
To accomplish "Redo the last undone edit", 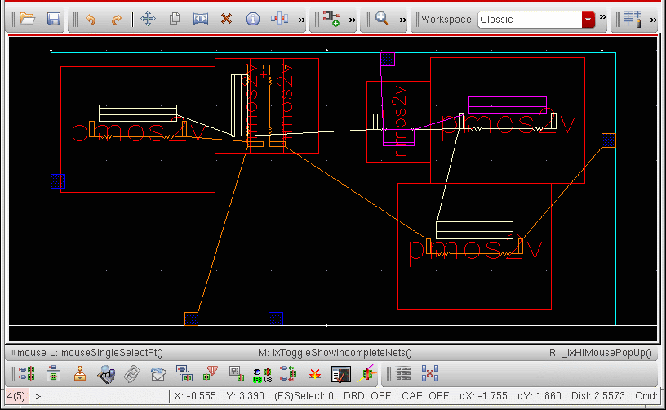I will pos(116,19).
